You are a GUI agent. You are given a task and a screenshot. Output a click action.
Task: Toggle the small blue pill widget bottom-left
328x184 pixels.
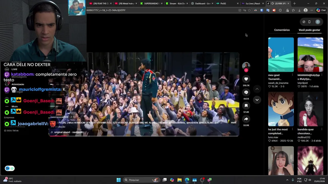pyautogui.click(x=9, y=168)
